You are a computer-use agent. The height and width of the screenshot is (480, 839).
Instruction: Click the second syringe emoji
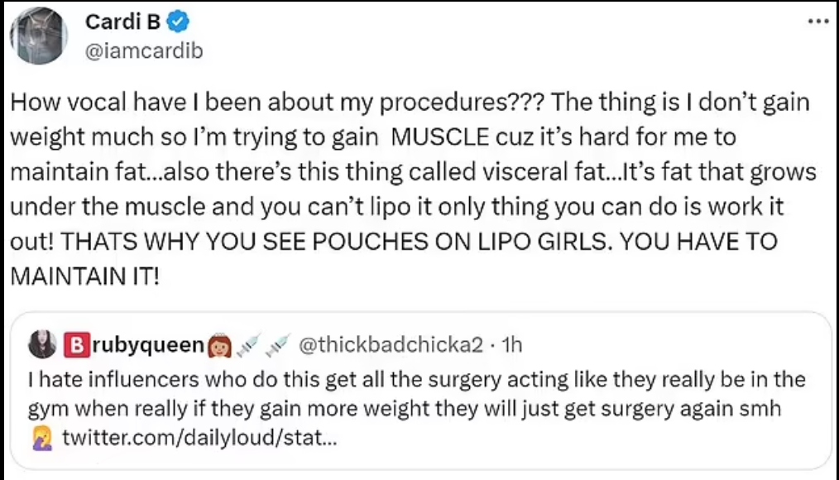(276, 344)
